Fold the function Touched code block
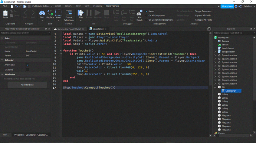This screenshot has width=256, height=143. pos(61,51)
